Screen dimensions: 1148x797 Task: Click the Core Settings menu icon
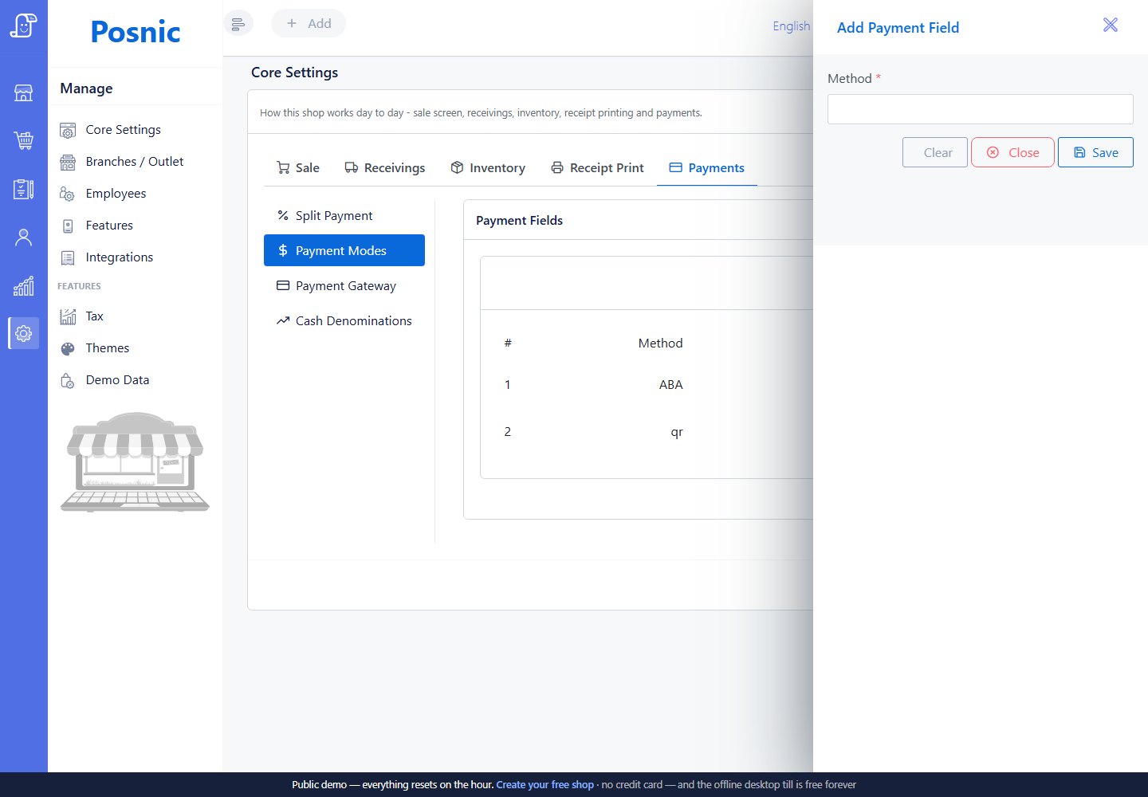(x=68, y=130)
